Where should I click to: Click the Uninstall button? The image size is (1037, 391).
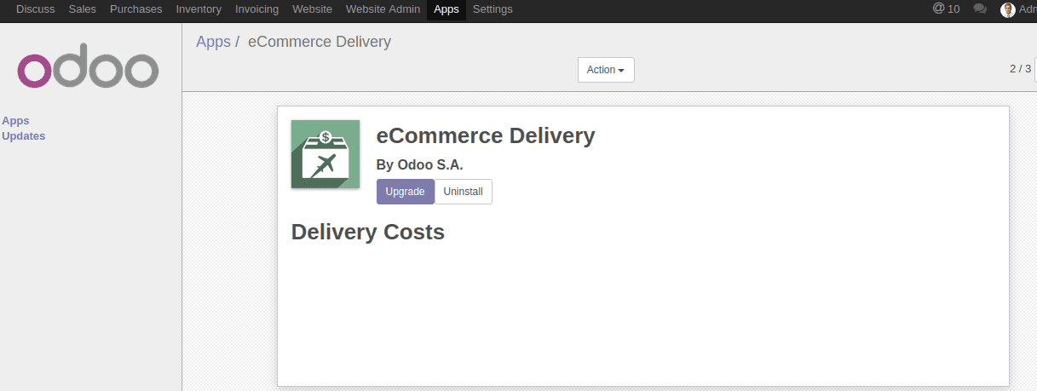pyautogui.click(x=464, y=192)
